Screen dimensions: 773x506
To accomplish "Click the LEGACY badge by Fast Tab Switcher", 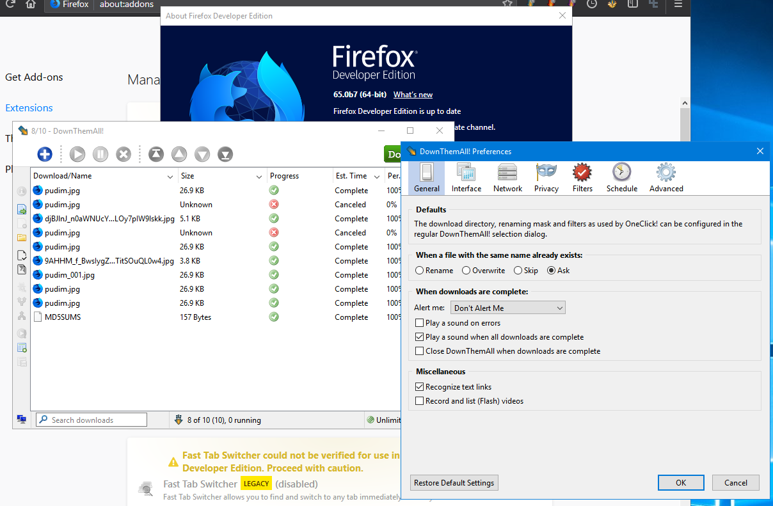I will 256,484.
